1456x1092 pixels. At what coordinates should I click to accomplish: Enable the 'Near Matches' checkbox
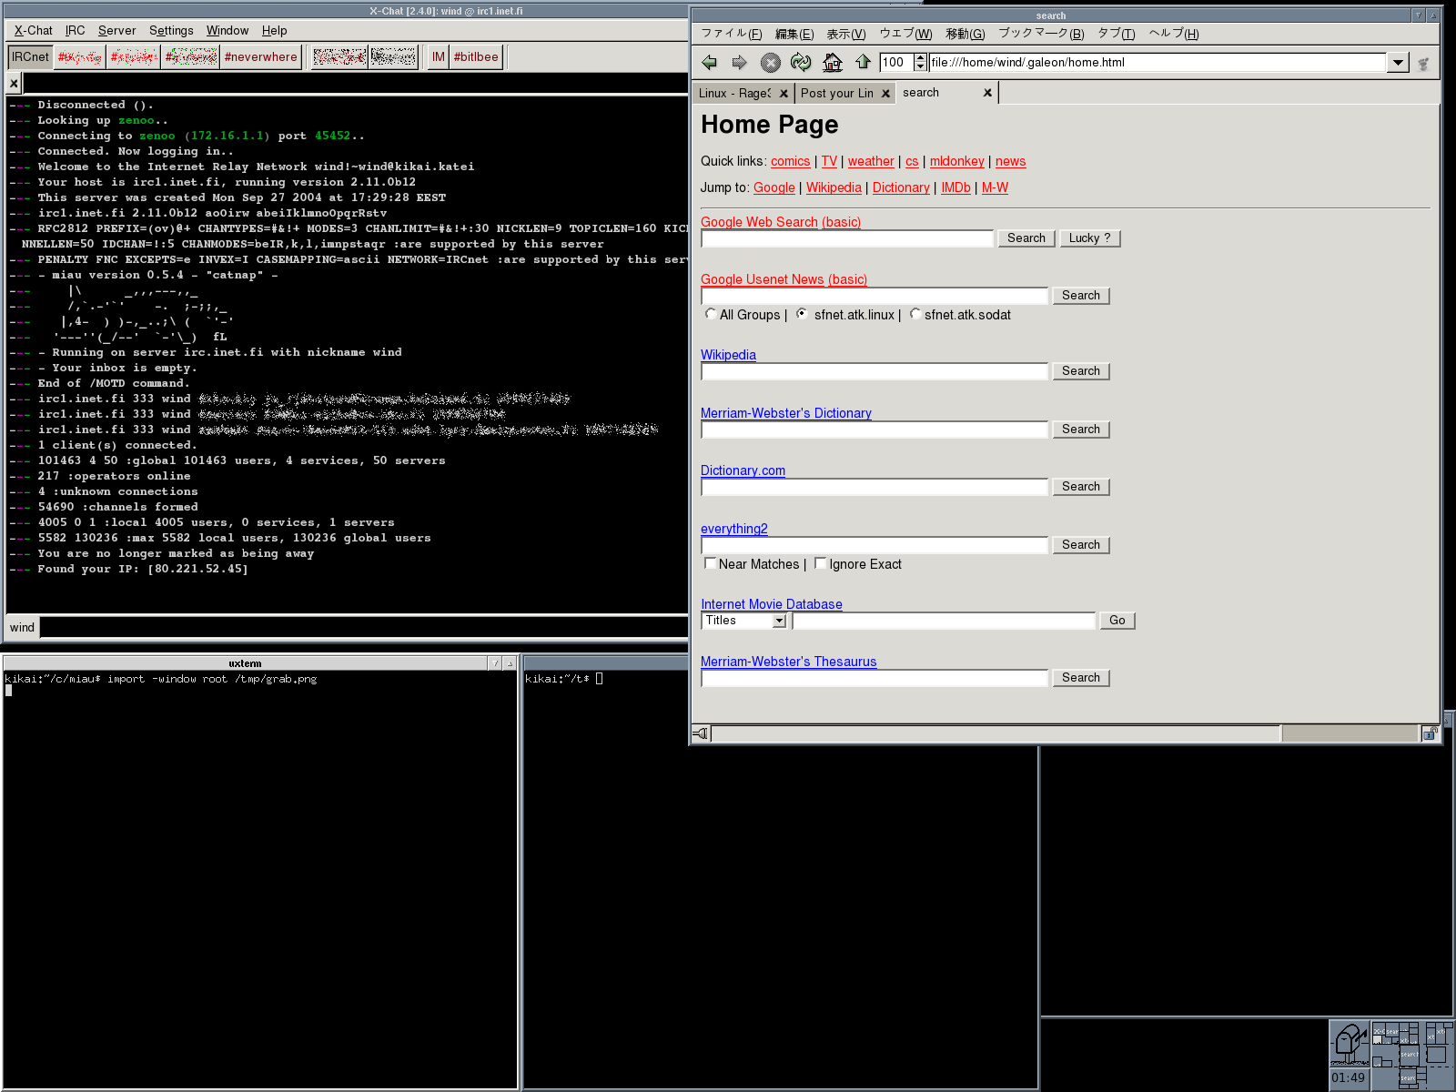pos(711,563)
